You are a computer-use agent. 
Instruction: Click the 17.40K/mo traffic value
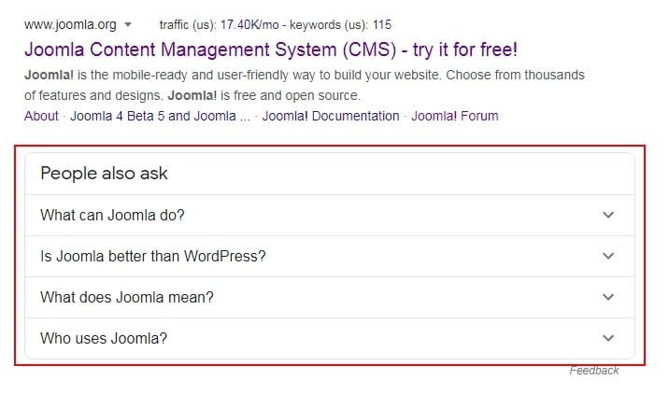click(x=249, y=24)
